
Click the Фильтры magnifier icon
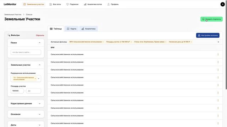(9, 35)
